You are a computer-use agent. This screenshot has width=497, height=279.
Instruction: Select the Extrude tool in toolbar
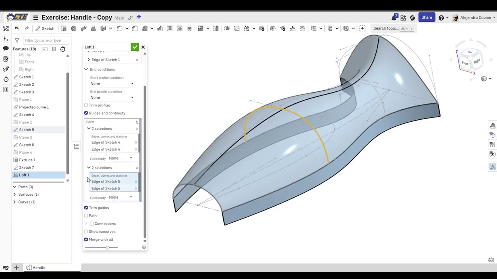[x=64, y=28]
